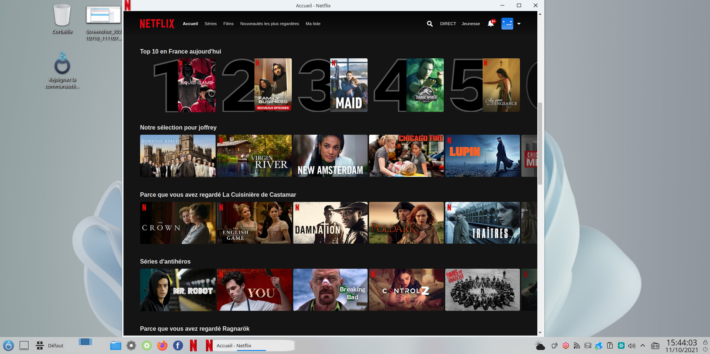Click the show desktop taskbar icon

pyautogui.click(x=24, y=346)
